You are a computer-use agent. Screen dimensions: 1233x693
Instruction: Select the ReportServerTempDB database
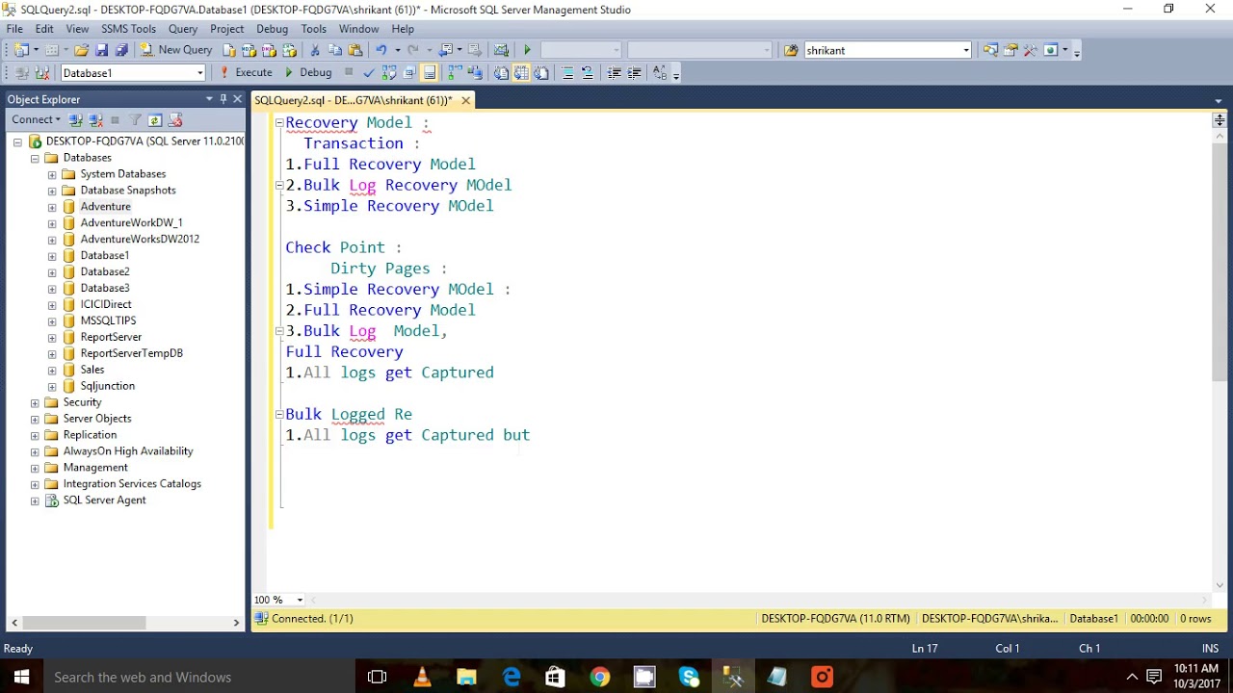(x=131, y=353)
